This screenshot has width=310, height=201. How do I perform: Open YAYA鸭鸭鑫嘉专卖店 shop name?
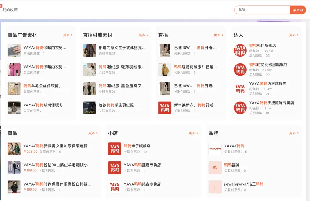click(142, 165)
